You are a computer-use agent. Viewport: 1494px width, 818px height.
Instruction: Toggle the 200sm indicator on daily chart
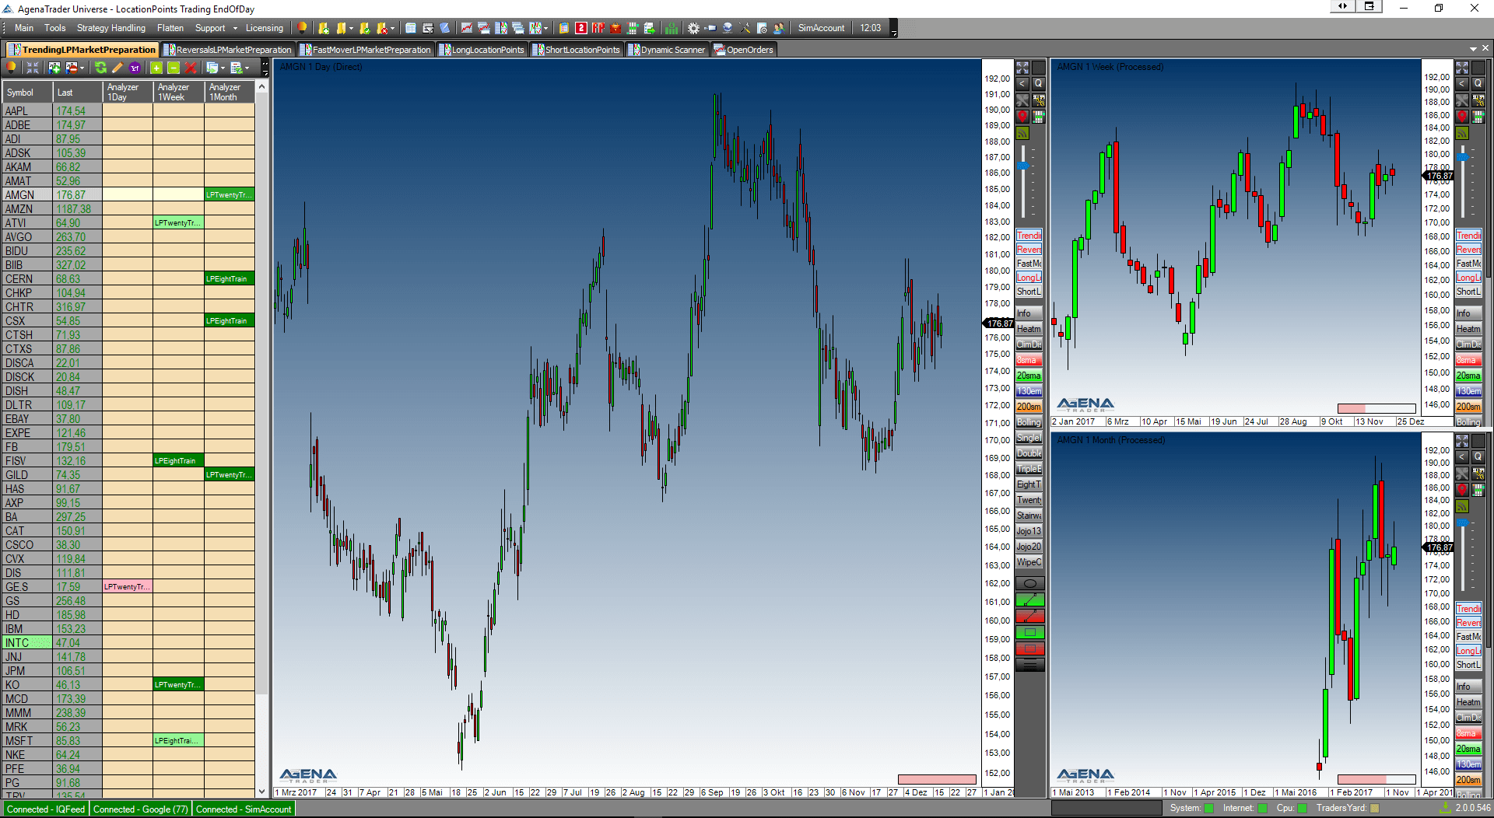1029,407
